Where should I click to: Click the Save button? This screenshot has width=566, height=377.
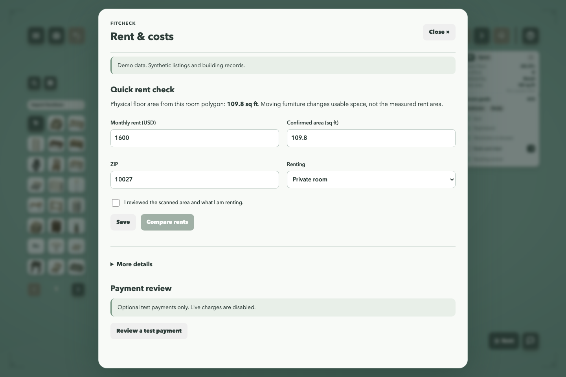point(123,222)
